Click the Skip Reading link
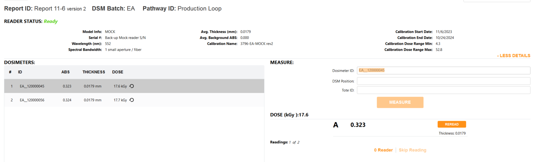The width and height of the screenshot is (534, 162). click(412, 150)
